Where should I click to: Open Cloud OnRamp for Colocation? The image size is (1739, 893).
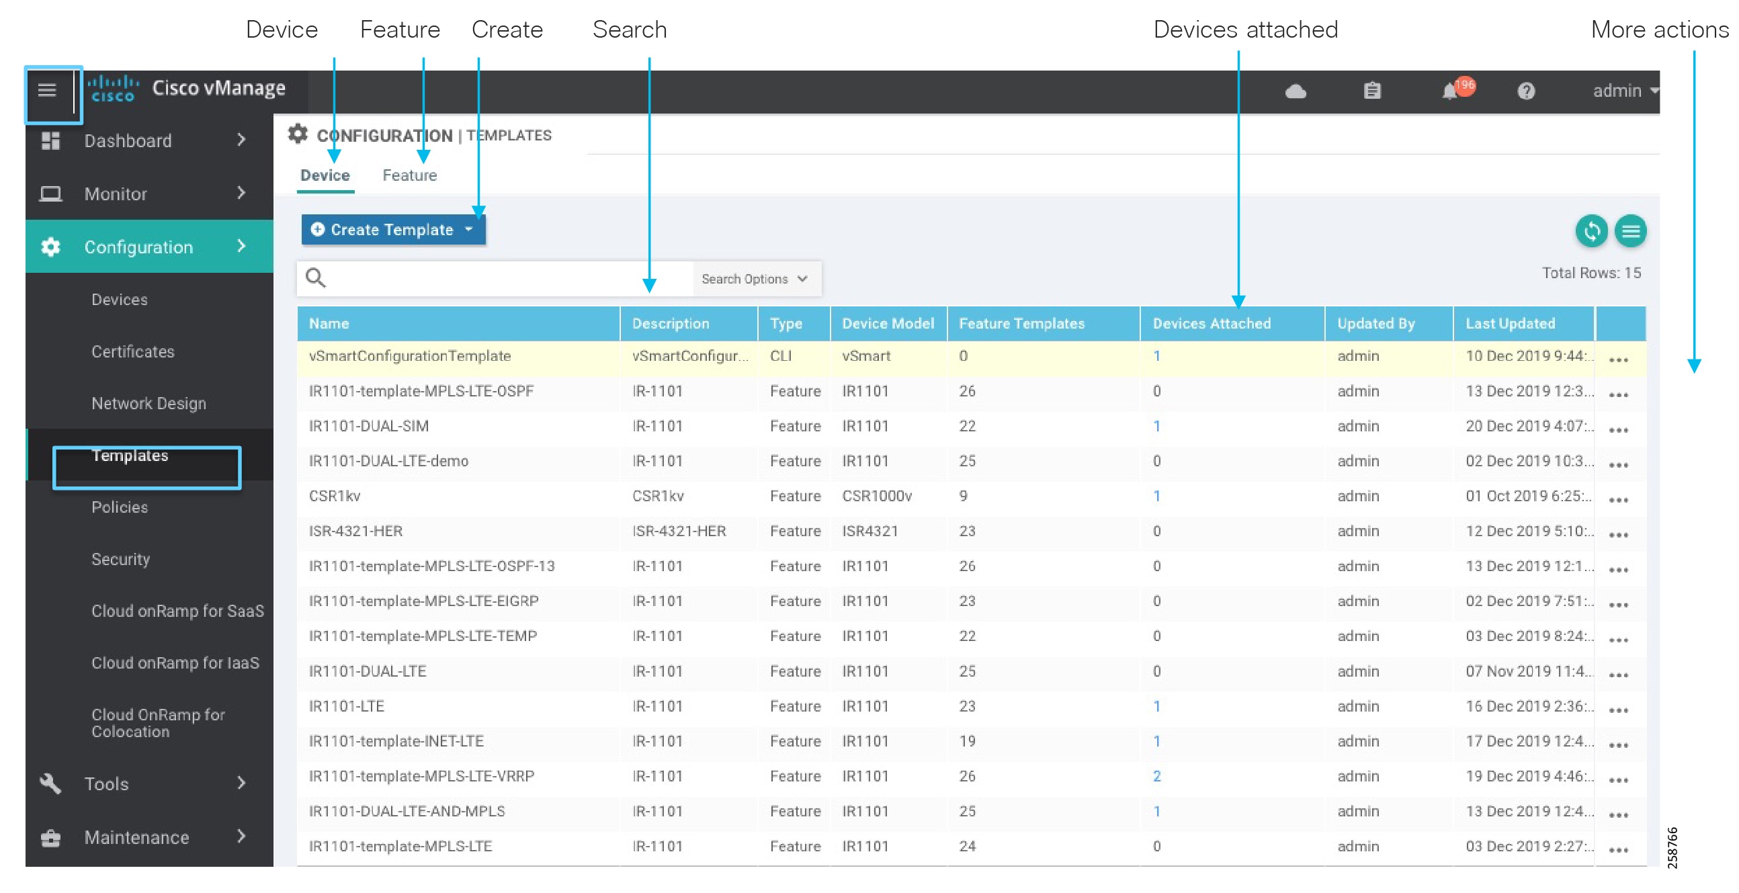[158, 724]
